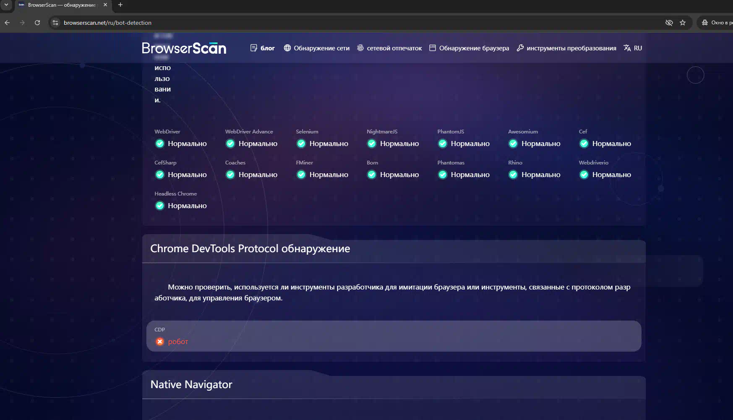Click the Native Navigator heading
Image resolution: width=733 pixels, height=420 pixels.
click(191, 385)
